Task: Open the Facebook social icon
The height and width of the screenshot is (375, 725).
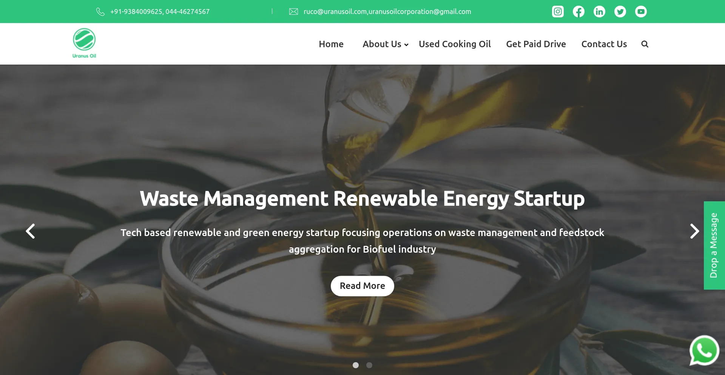Action: [578, 12]
